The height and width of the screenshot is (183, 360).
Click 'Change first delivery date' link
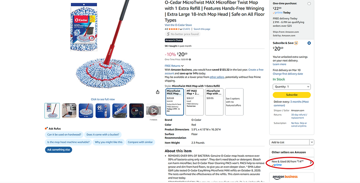288,74
